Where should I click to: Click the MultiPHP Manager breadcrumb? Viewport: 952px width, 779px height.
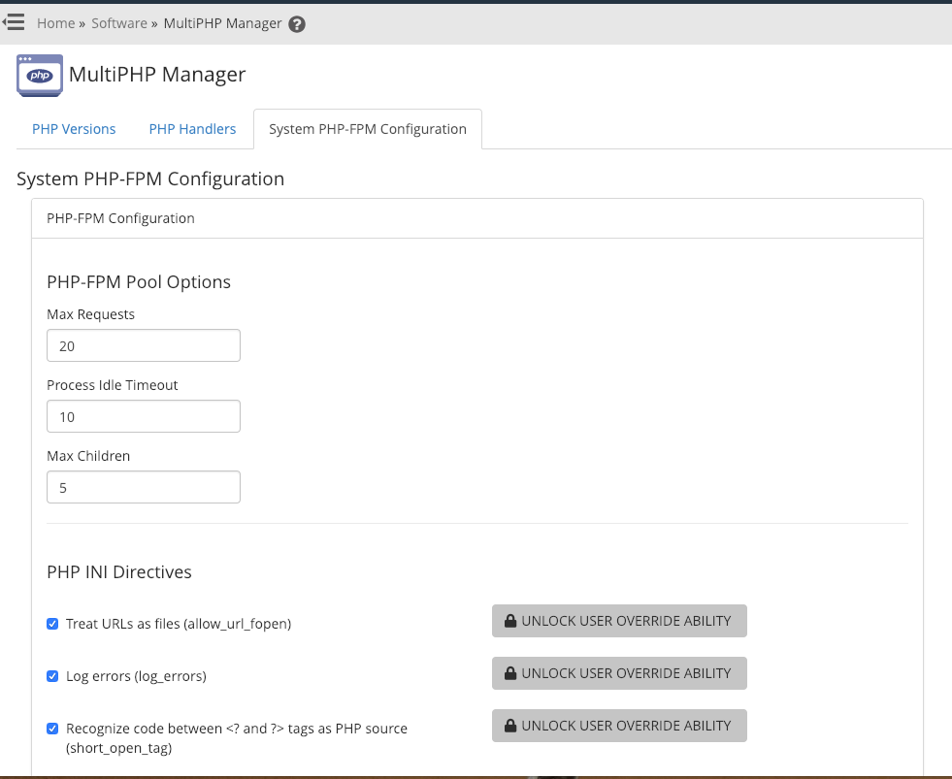click(x=222, y=23)
